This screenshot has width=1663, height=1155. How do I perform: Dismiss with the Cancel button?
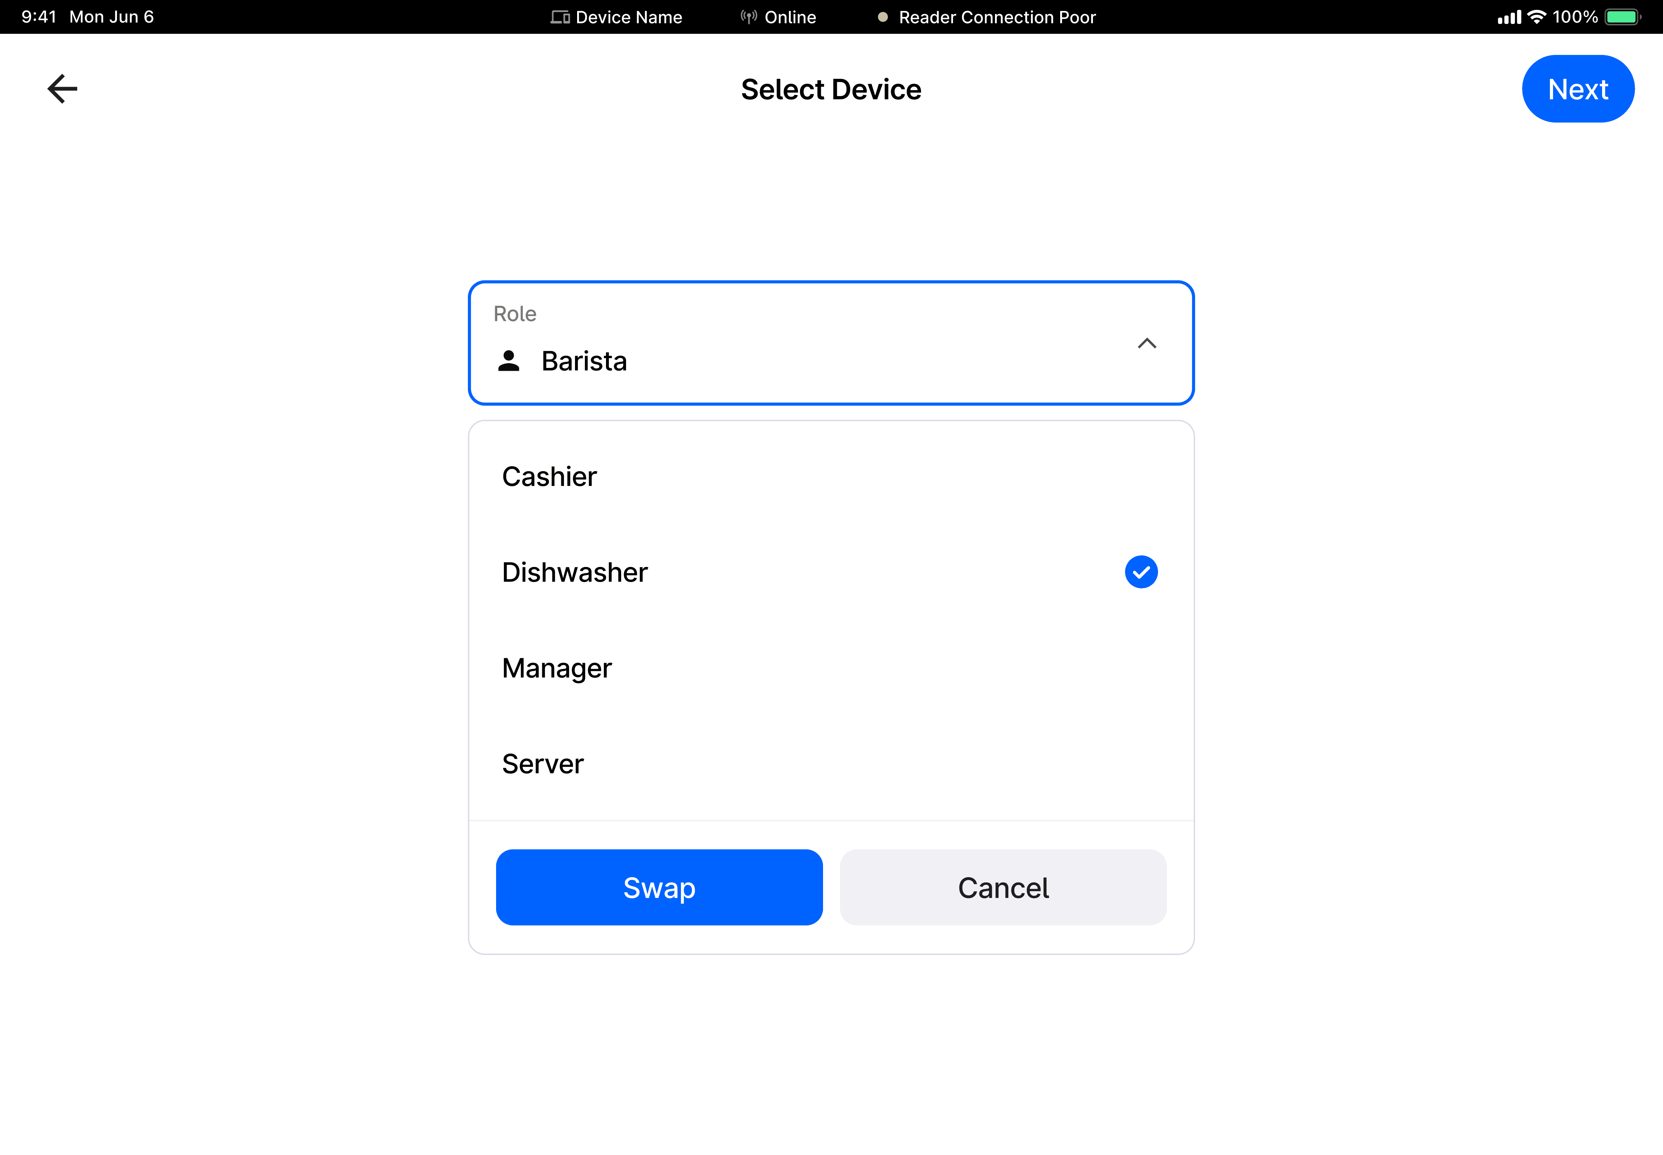(x=1003, y=887)
